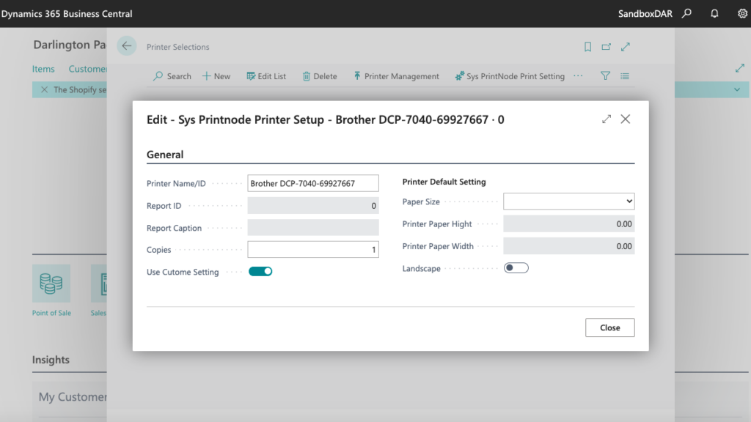Expand the notification banner chevron
The height and width of the screenshot is (422, 751).
coord(737,89)
